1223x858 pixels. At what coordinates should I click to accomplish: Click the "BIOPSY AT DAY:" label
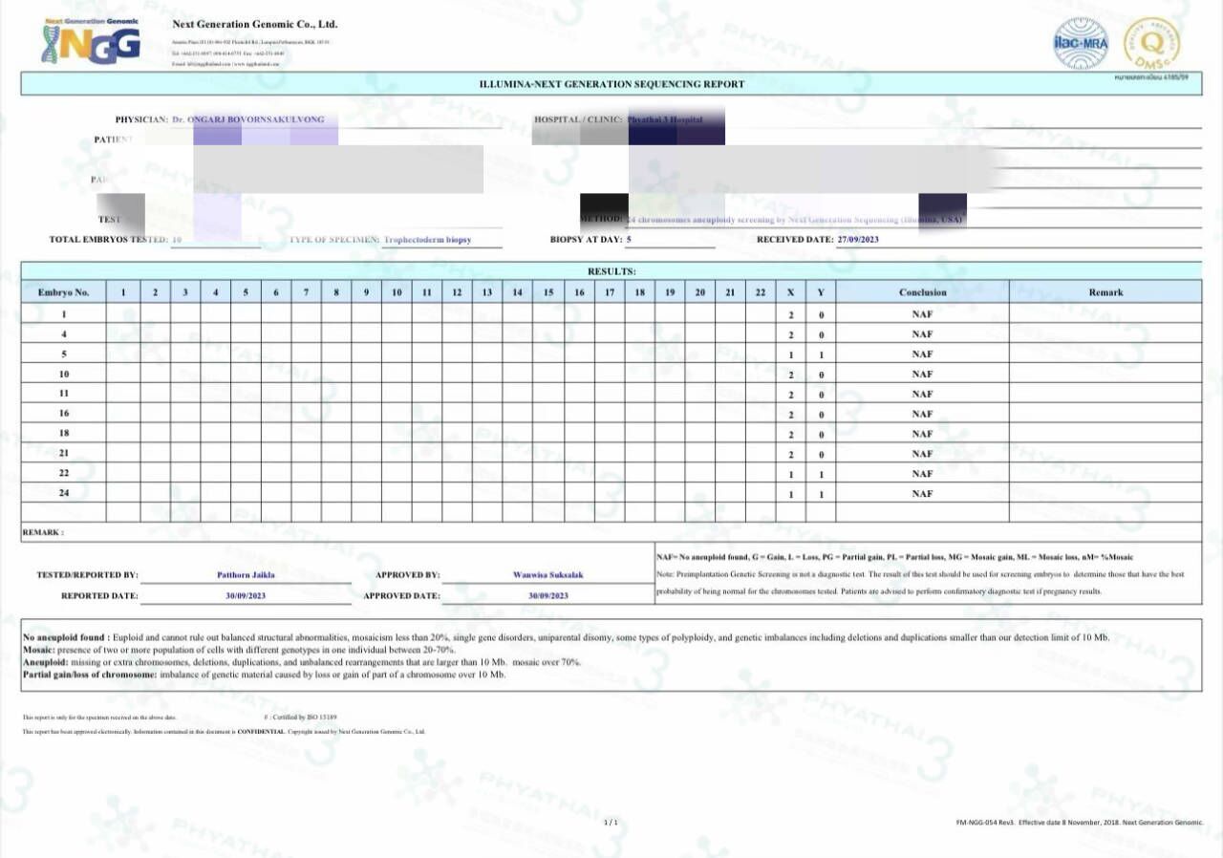pos(586,240)
